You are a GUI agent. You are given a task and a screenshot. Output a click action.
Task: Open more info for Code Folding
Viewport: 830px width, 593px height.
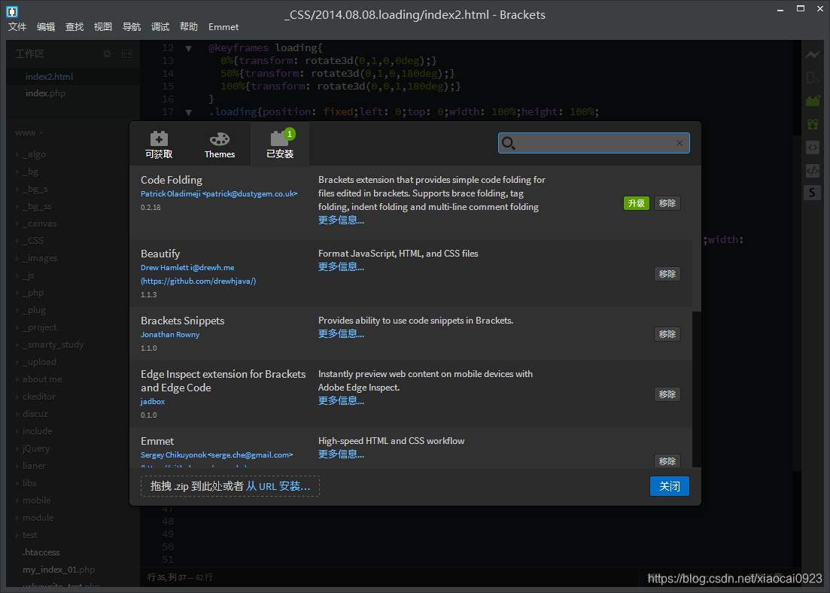pos(341,220)
